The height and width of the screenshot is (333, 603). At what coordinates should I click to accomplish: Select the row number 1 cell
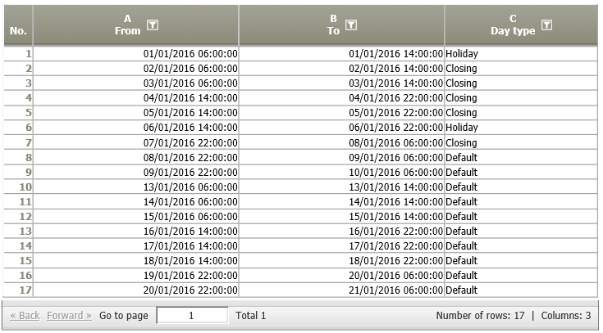18,54
